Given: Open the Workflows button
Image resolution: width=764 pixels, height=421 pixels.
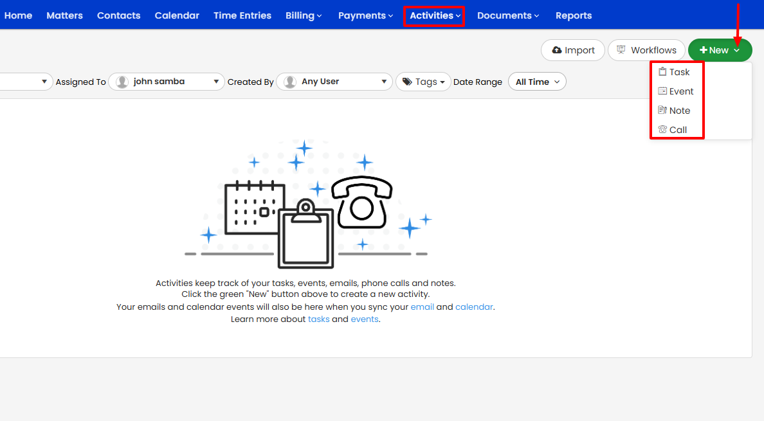Looking at the screenshot, I should pyautogui.click(x=646, y=50).
